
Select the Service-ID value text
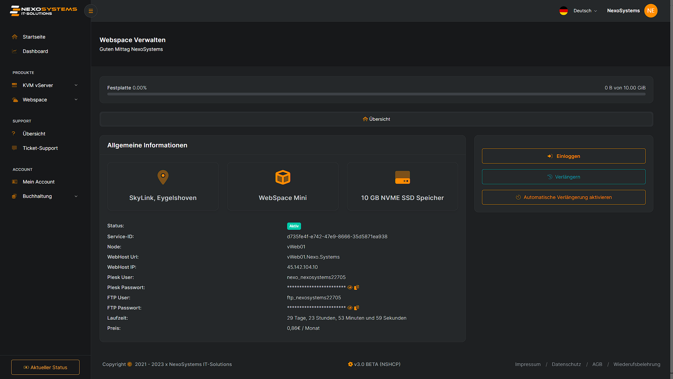point(337,237)
